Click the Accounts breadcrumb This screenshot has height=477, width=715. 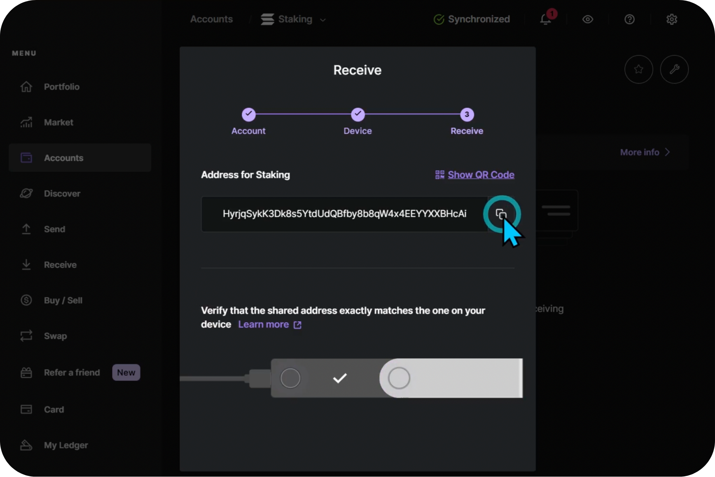tap(211, 19)
